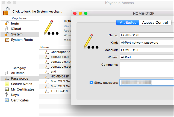The width and height of the screenshot is (174, 117).
Task: Select the Passwords category
Action: [x=20, y=79]
